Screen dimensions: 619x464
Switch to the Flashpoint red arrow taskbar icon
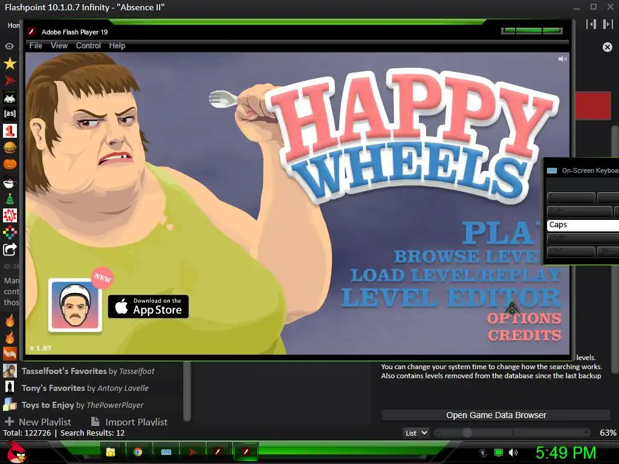tap(193, 452)
